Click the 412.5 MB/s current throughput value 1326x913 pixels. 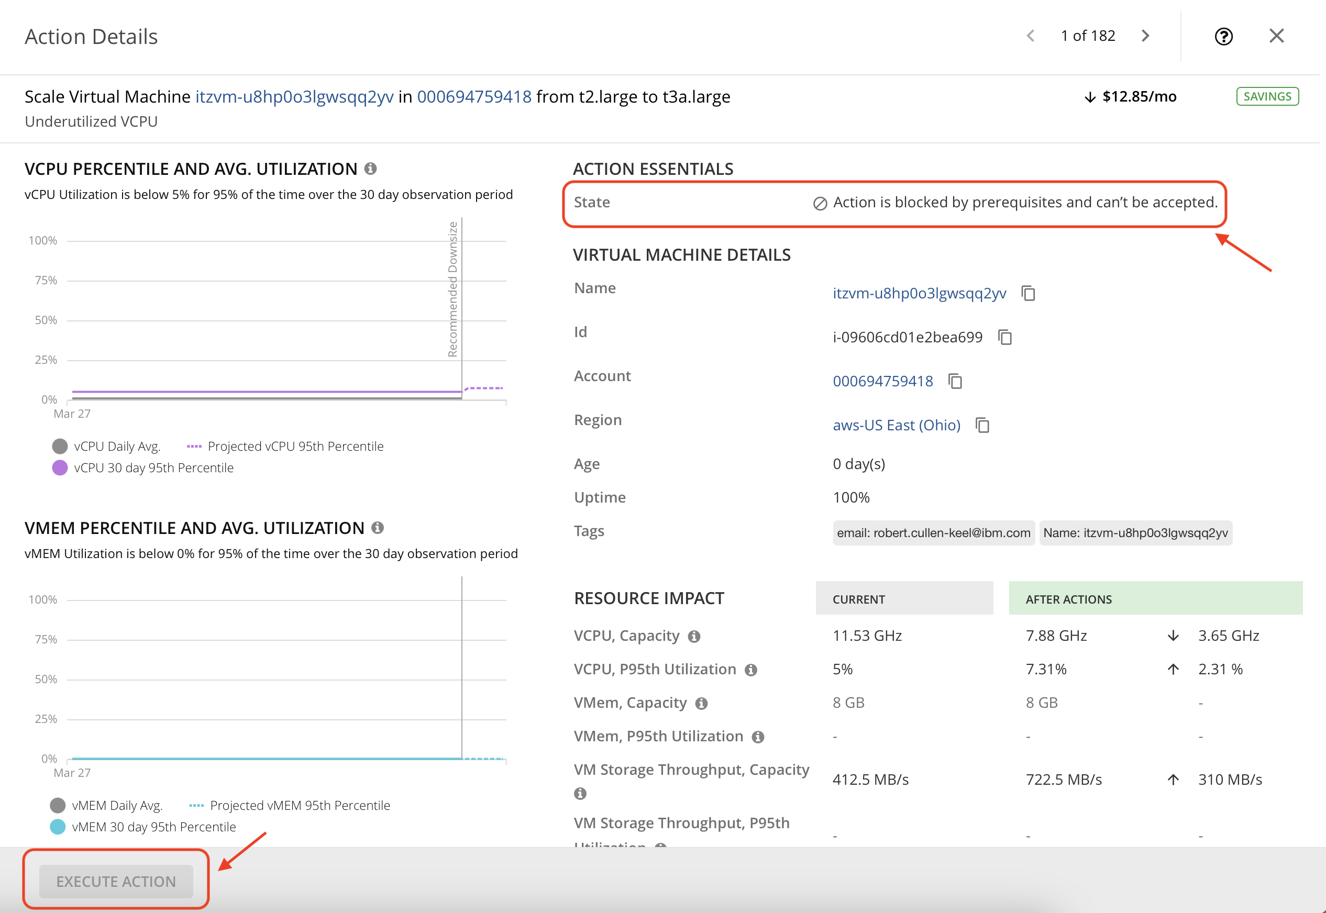point(870,780)
